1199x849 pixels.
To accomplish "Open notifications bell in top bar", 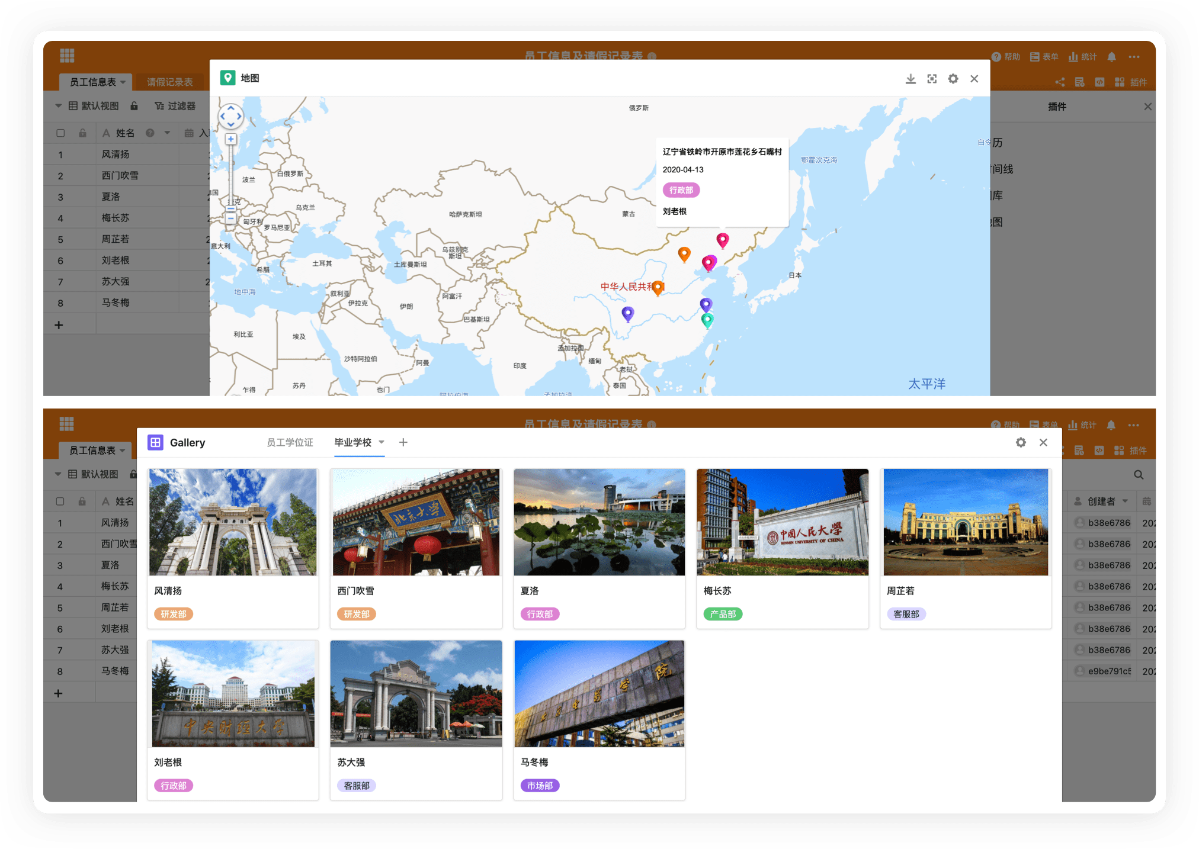I will click(1112, 57).
